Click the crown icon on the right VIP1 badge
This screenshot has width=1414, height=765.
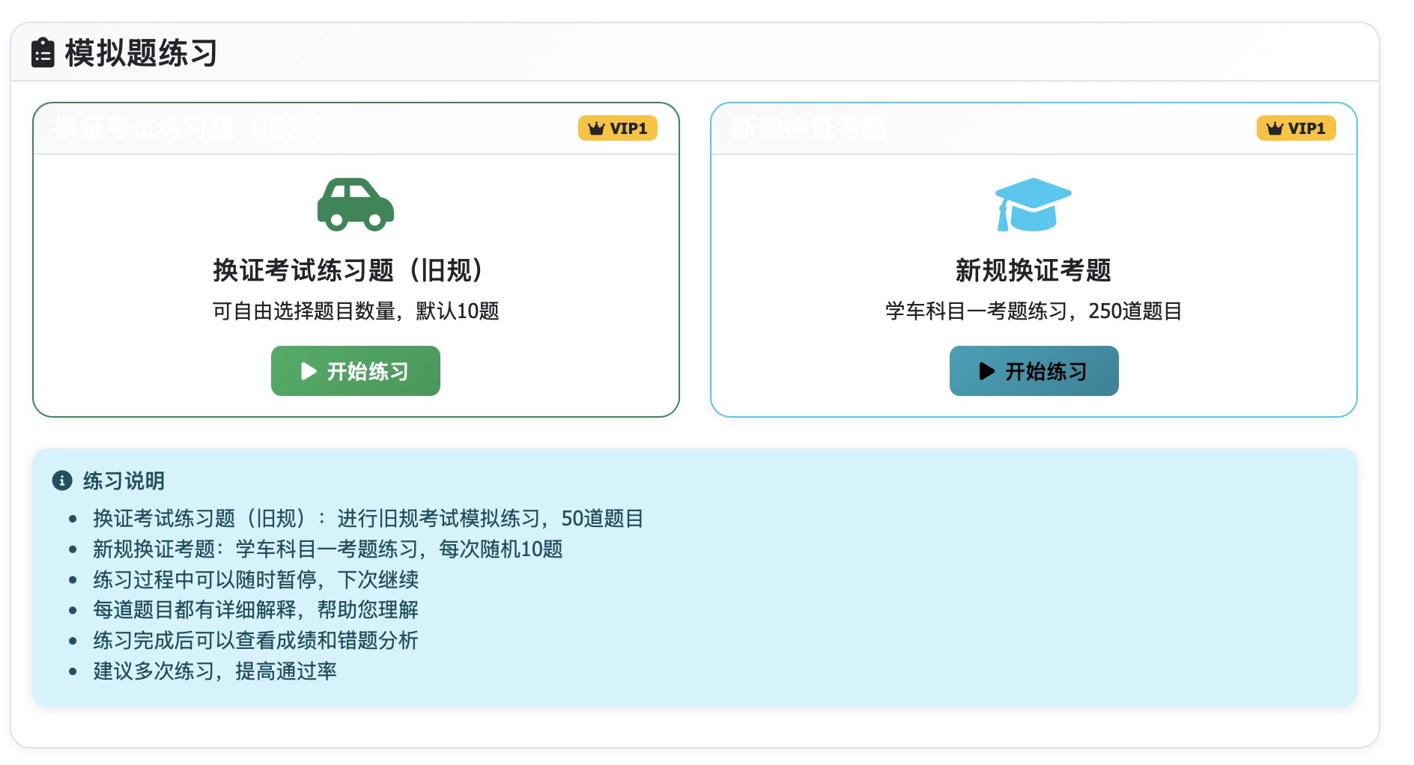click(1274, 128)
